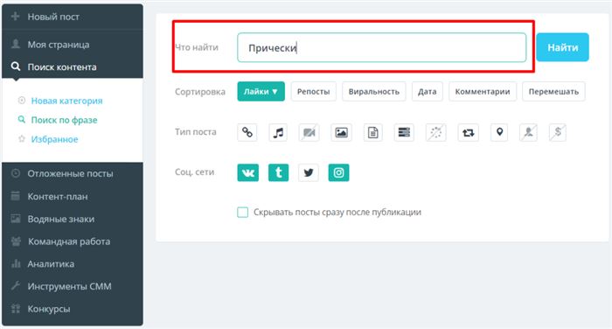Toggle the document post type filter
Image resolution: width=612 pixels, height=329 pixels.
tap(372, 132)
